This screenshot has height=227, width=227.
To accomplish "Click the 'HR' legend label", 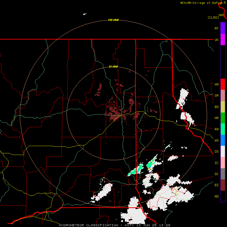I will (216, 118).
